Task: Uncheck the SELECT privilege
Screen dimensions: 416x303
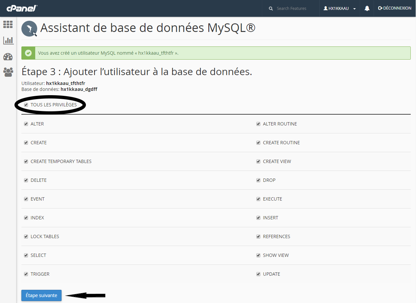Action: pyautogui.click(x=26, y=256)
